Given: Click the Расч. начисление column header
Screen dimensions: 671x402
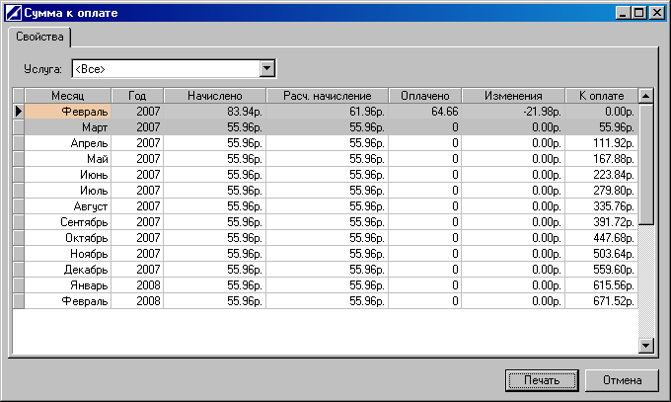Looking at the screenshot, I should 327,96.
